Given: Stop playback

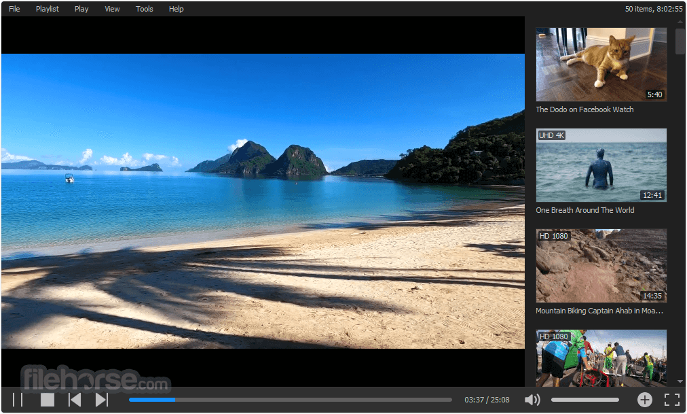Looking at the screenshot, I should (x=46, y=400).
